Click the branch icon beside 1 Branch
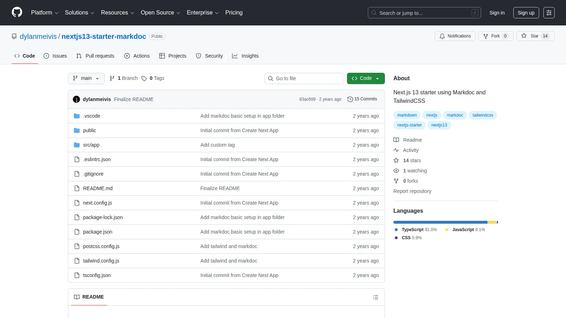566x318 pixels. 112,78
